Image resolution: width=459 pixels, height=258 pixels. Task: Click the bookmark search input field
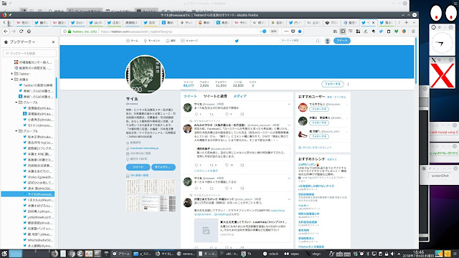coord(30,53)
